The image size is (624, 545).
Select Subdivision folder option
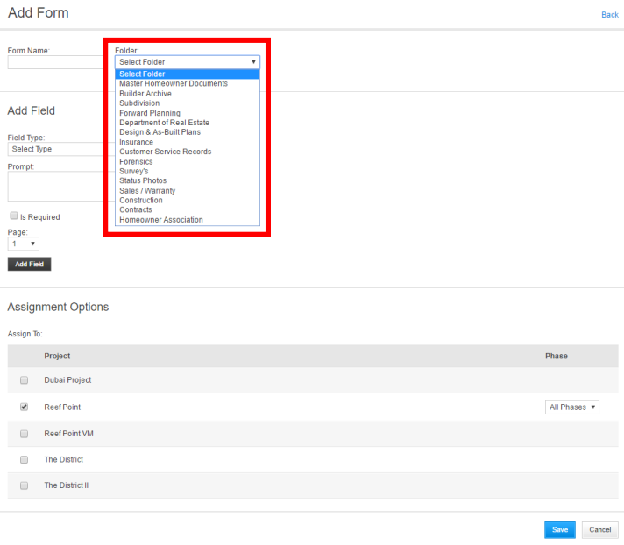188,103
